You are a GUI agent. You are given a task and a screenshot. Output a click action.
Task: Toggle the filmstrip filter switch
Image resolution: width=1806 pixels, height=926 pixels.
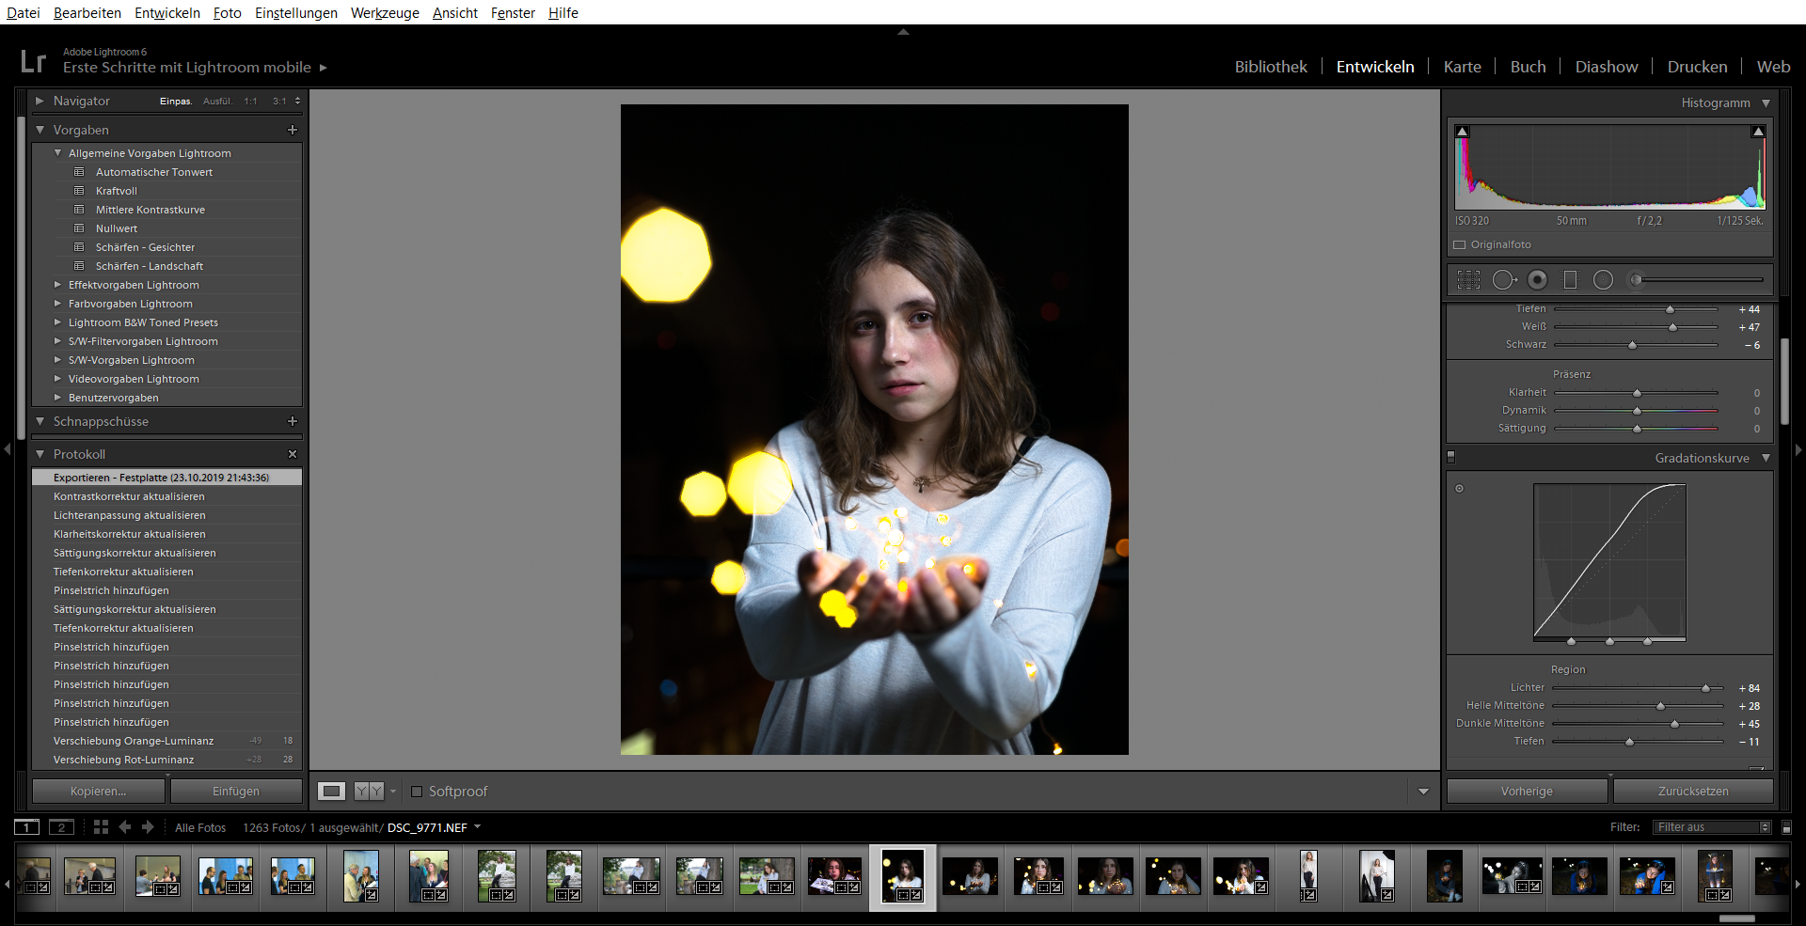coord(1786,827)
